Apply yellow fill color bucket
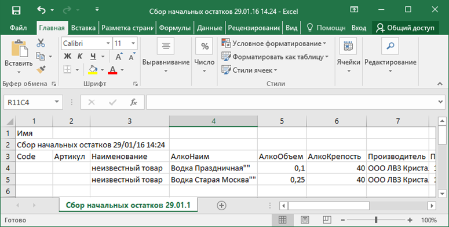 [x=93, y=69]
